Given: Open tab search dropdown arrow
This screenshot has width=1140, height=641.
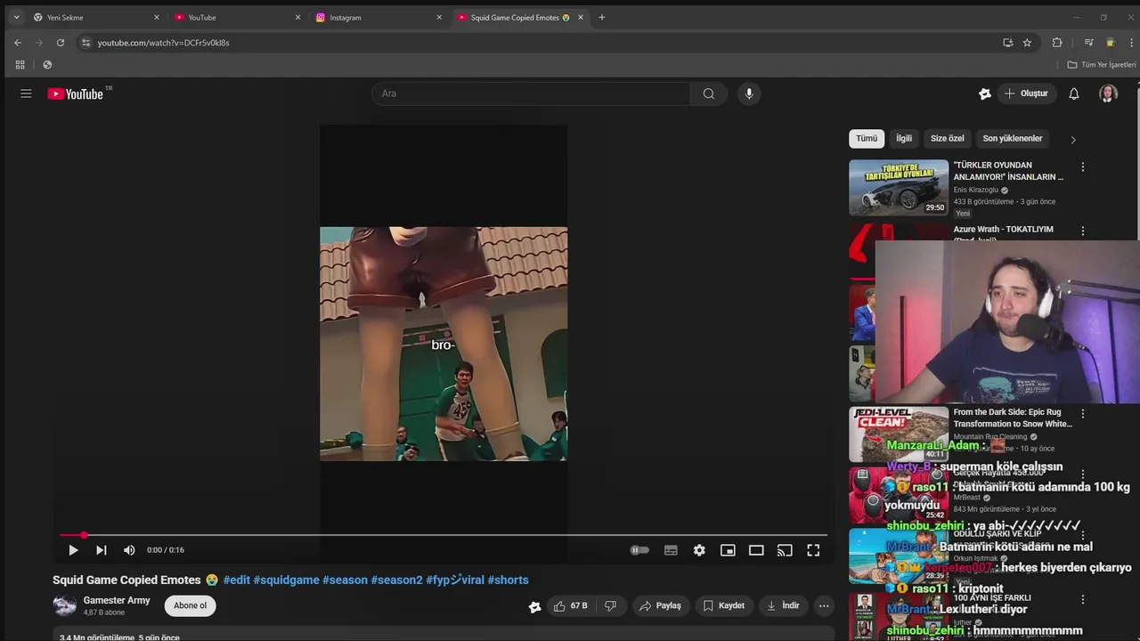Looking at the screenshot, I should (16, 17).
